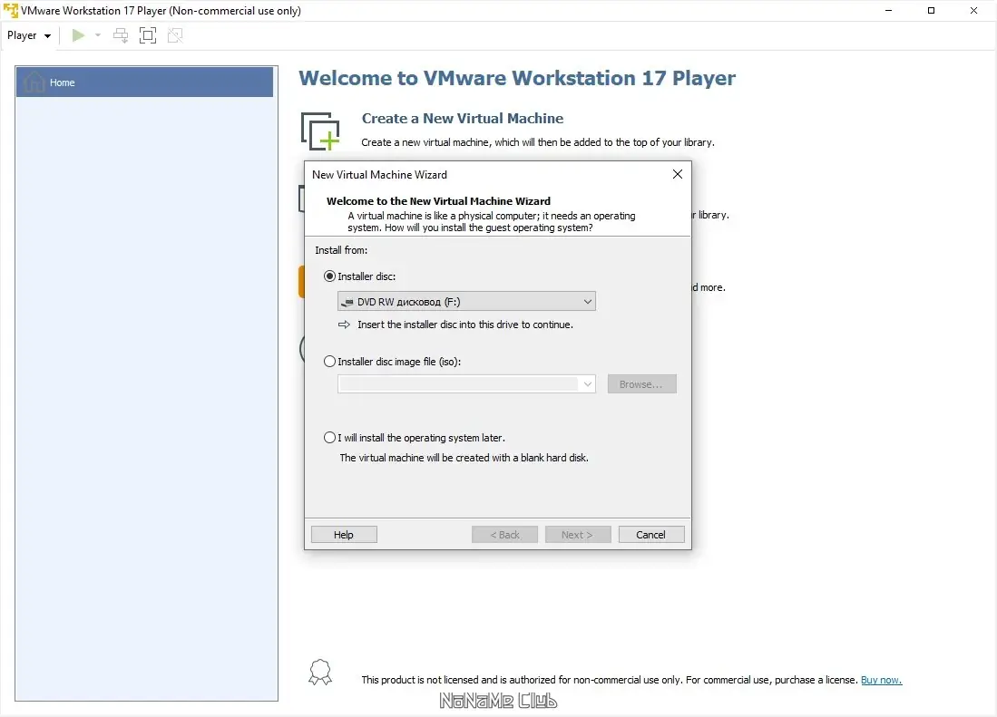Click the 'Welcome to VMware Workstation 17 Player' heading

(517, 78)
